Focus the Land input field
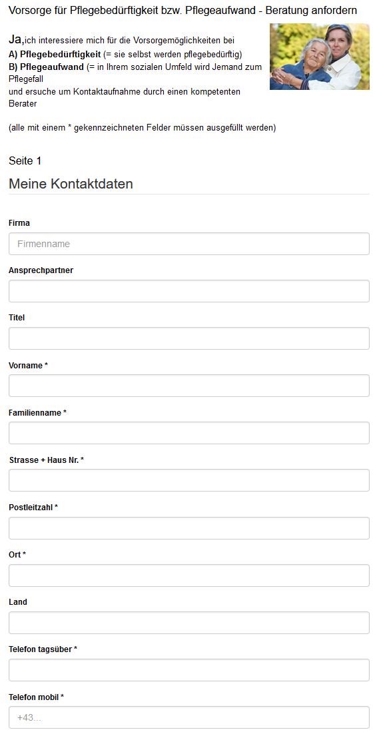Screen dimensions: 379x738 coord(189,623)
